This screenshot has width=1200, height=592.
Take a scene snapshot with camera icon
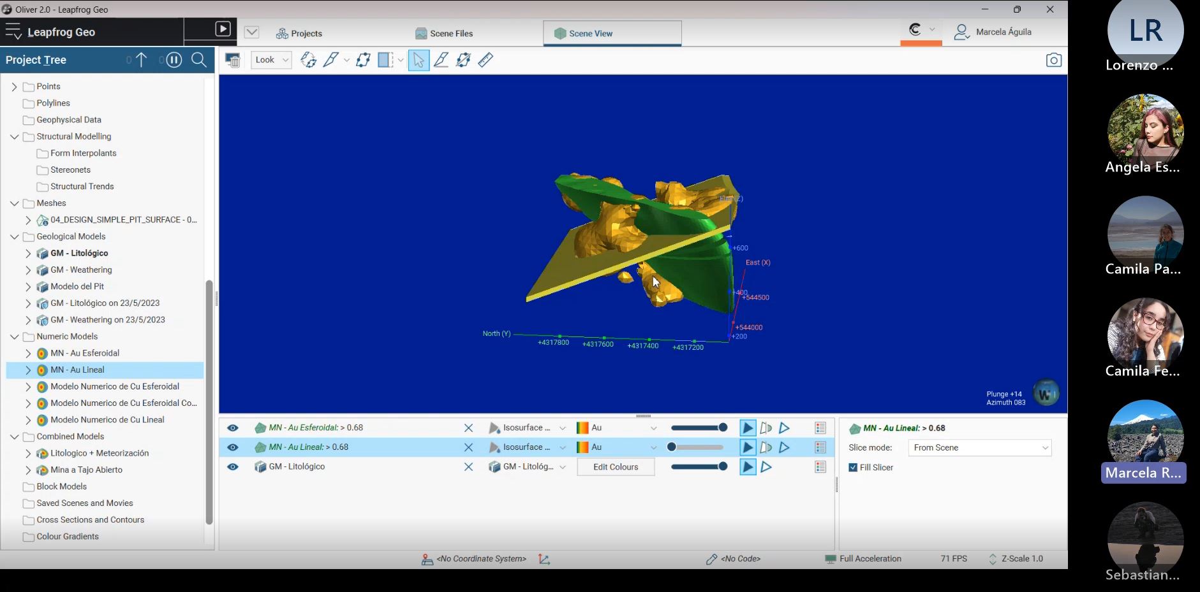pos(1053,60)
